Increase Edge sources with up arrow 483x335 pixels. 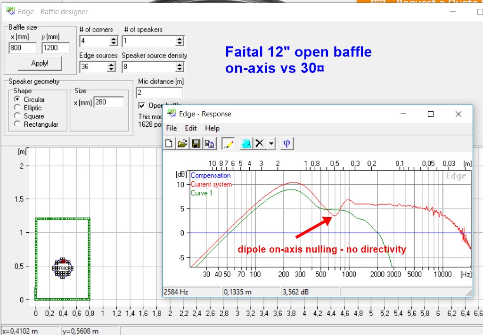click(x=112, y=65)
